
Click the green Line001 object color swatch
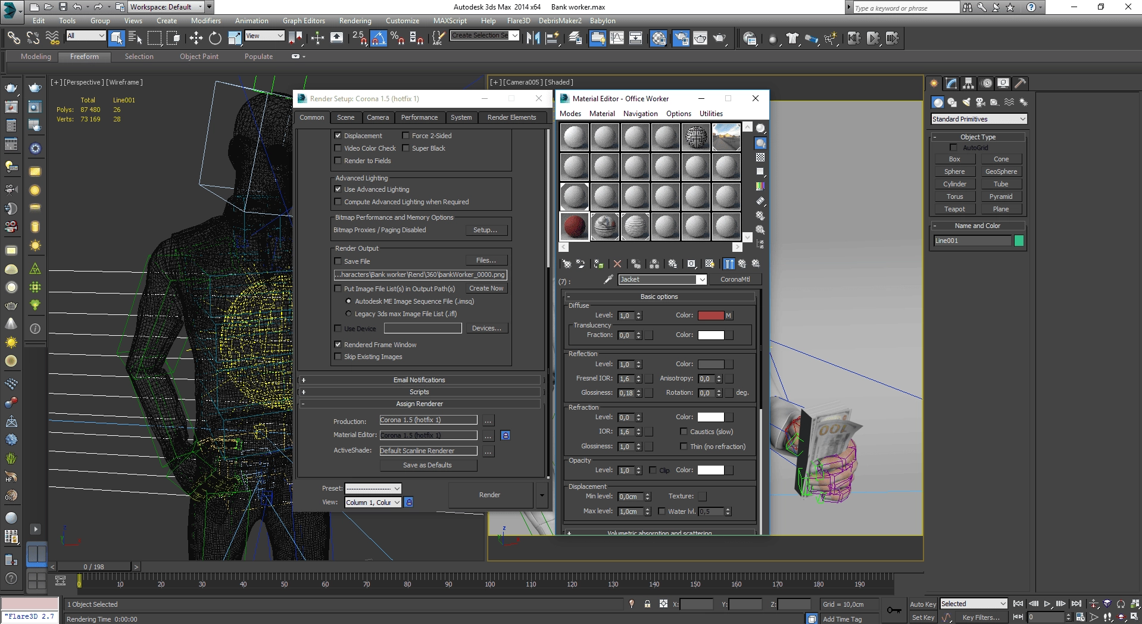(1019, 241)
